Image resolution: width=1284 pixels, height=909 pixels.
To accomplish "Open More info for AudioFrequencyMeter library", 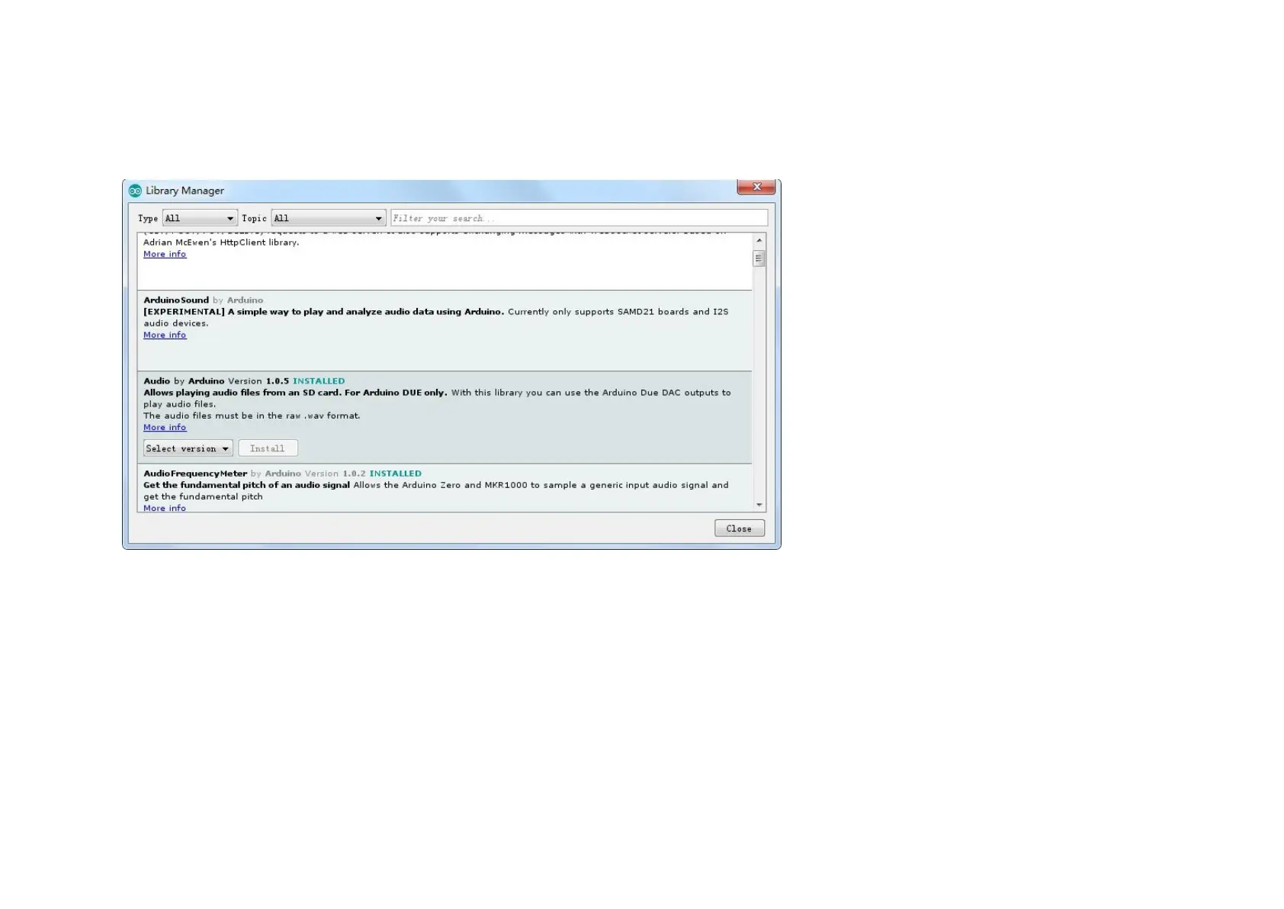I will pos(165,508).
